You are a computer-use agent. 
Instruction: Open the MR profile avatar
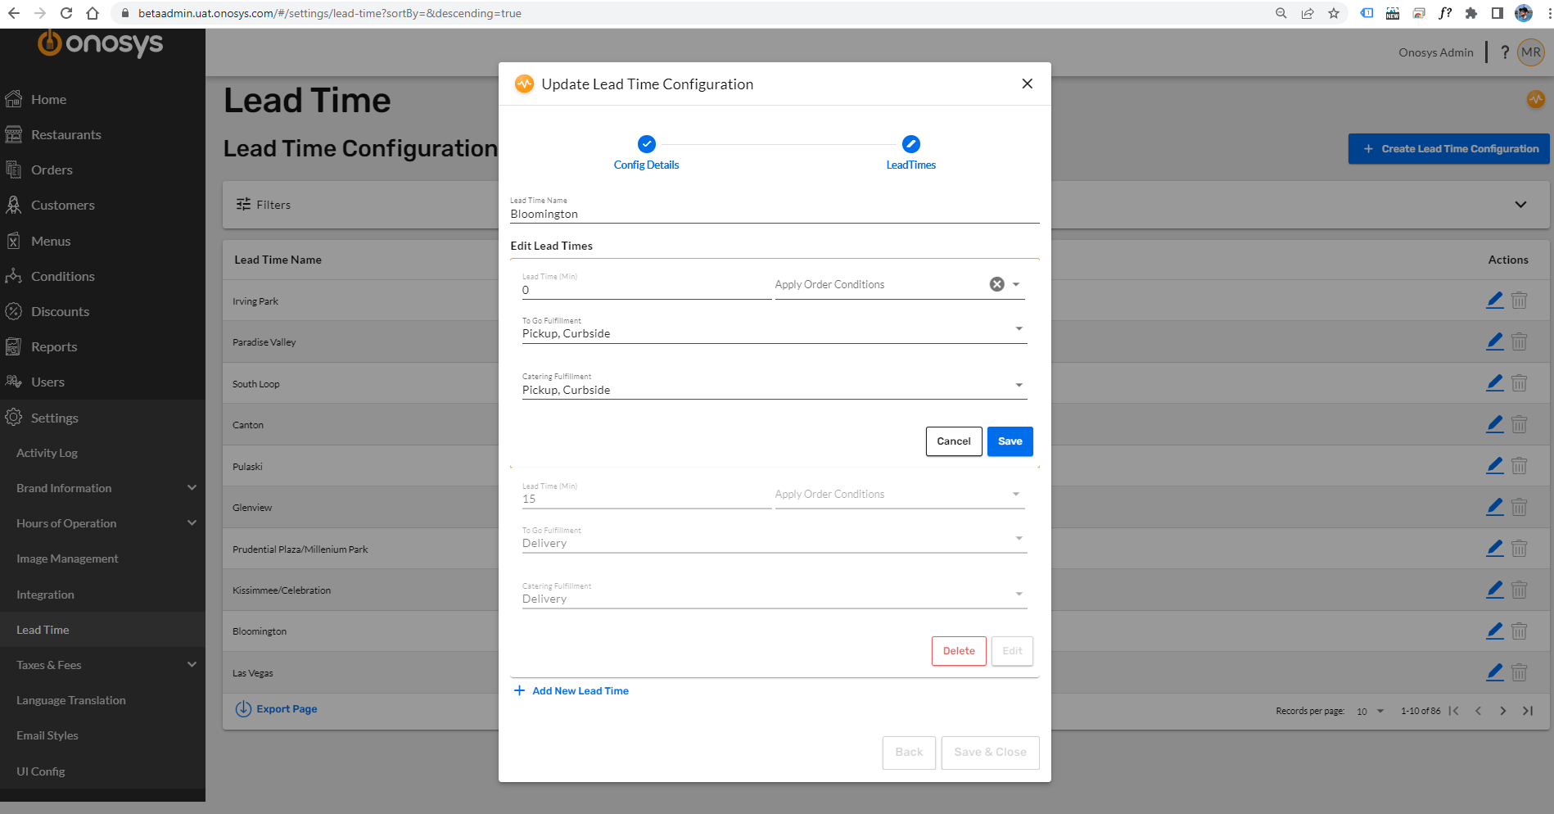click(1530, 52)
